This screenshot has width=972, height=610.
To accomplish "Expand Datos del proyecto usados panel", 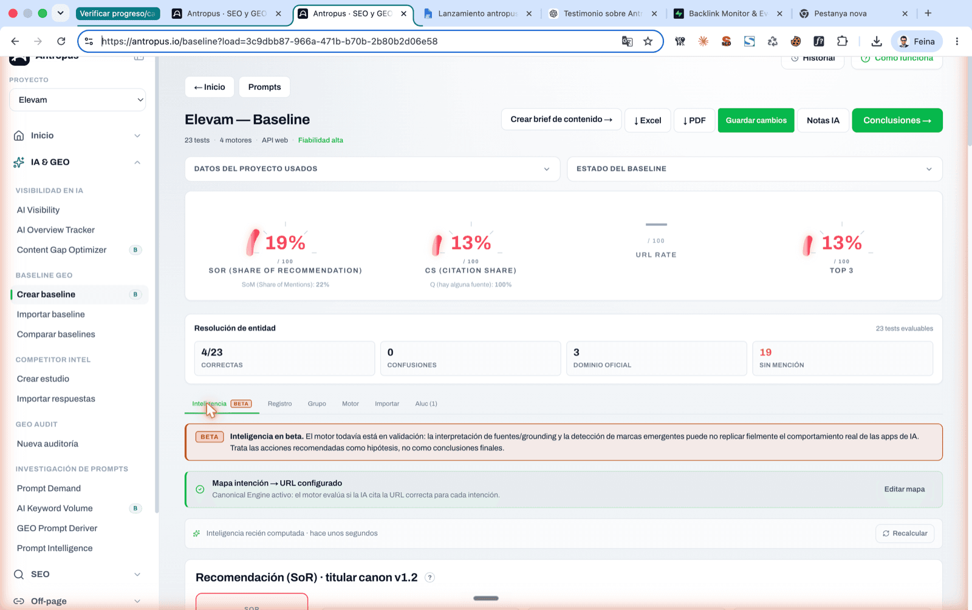I will (372, 169).
